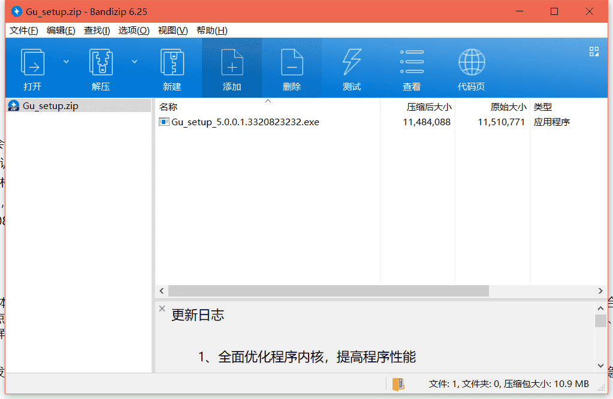Click the exe file icon in list
This screenshot has width=613, height=399.
pos(164,122)
